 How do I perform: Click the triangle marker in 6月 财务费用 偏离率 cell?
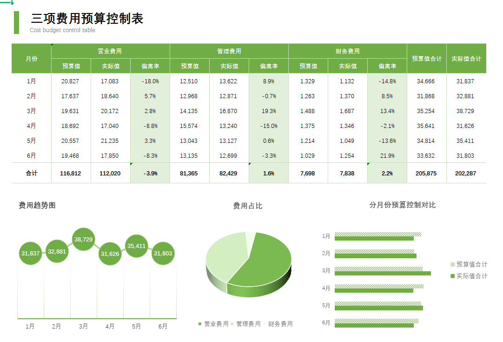click(x=369, y=150)
